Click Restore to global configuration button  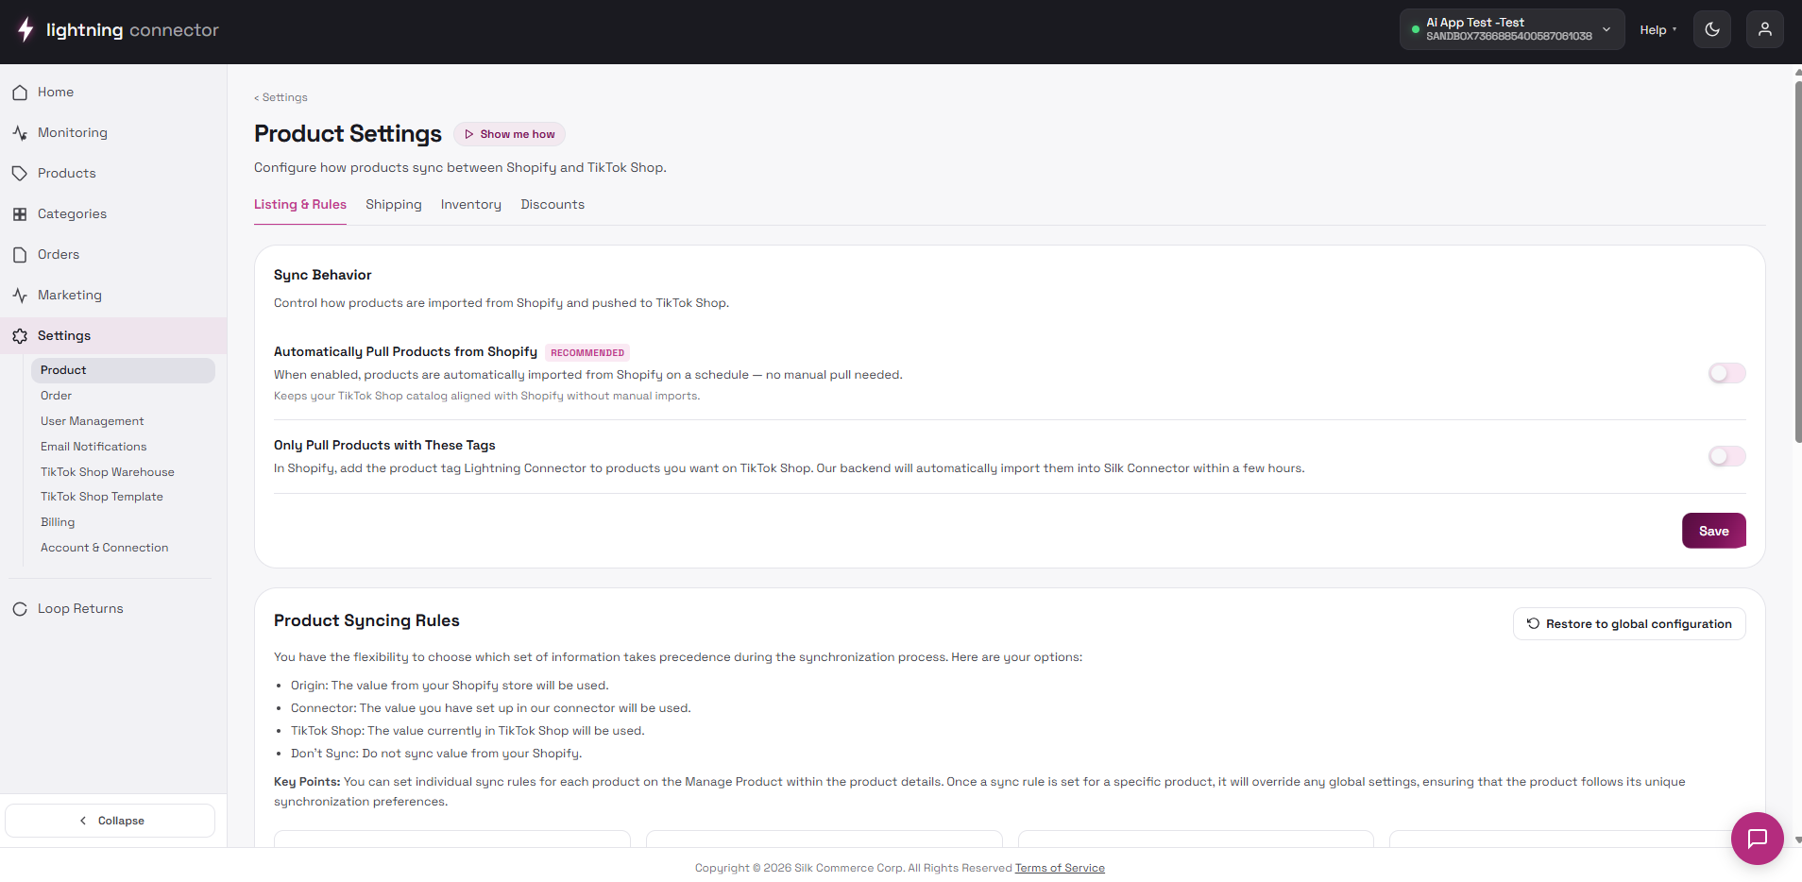coord(1629,624)
